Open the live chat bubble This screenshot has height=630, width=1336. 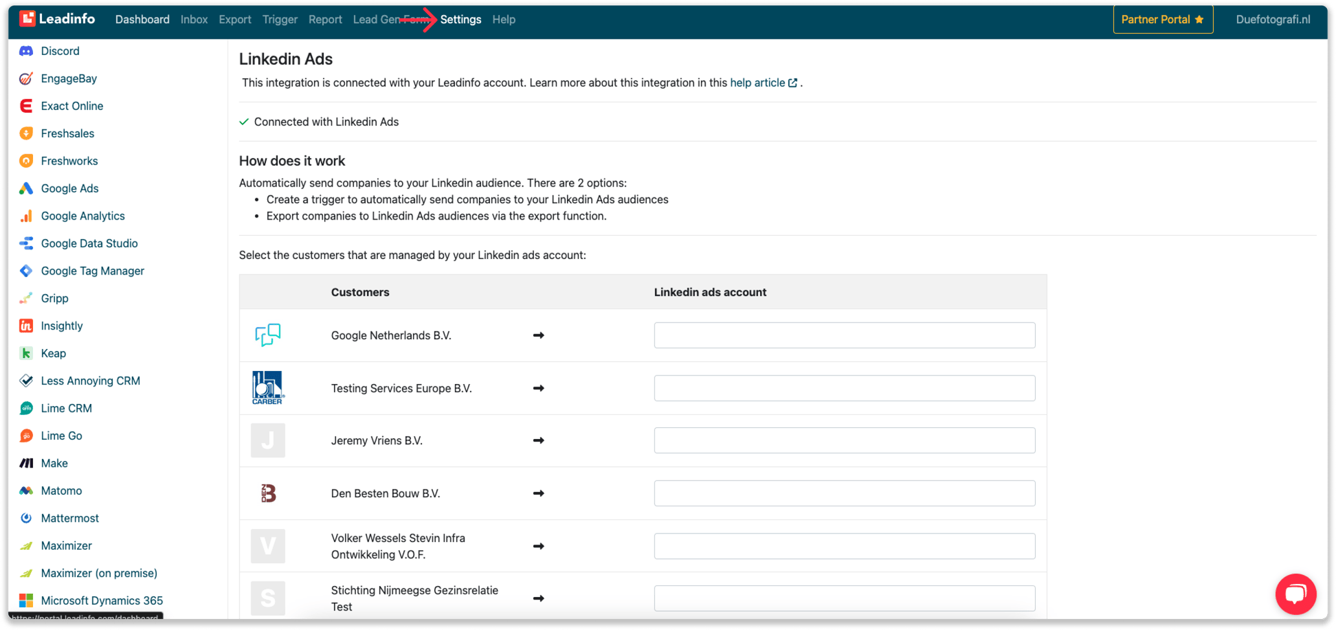(x=1296, y=594)
